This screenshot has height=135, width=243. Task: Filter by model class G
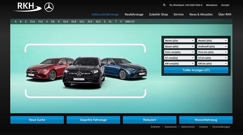[59, 22]
